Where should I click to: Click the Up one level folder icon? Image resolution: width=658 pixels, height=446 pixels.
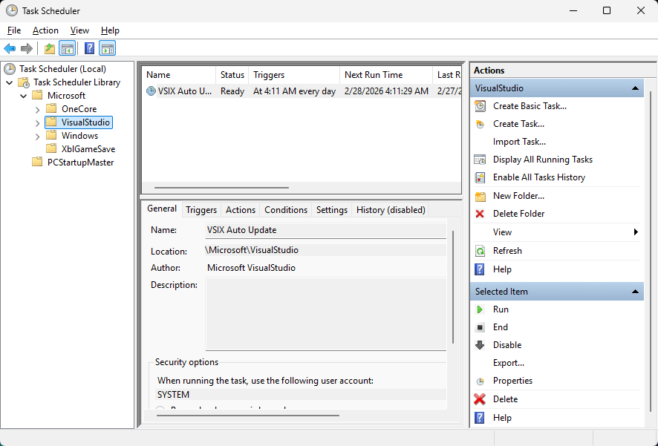(x=50, y=49)
